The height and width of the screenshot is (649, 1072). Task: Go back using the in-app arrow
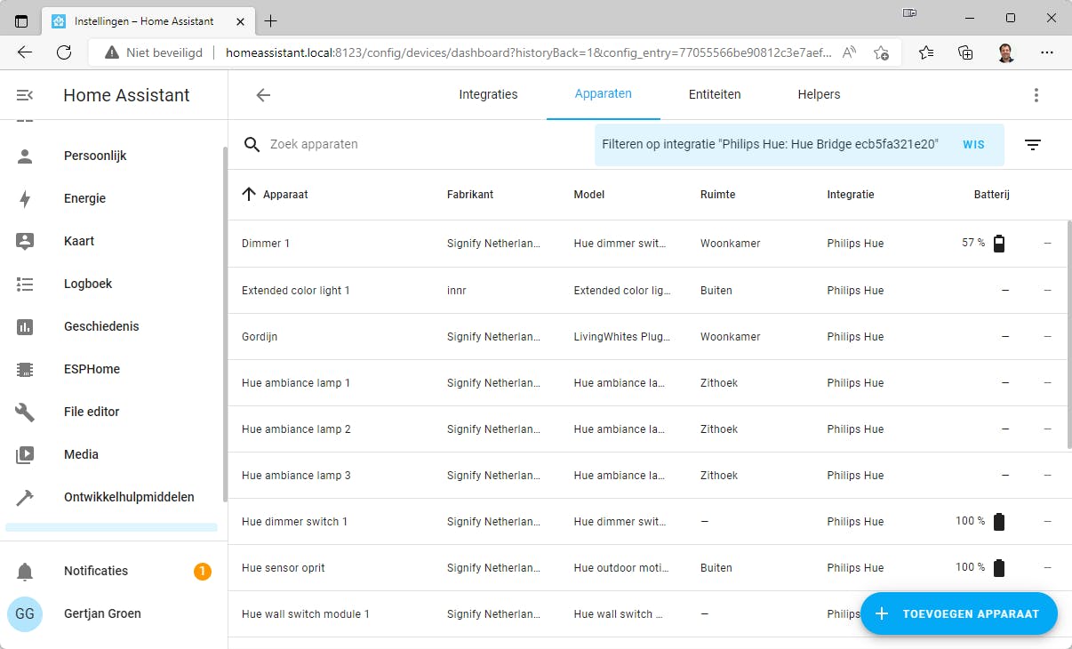point(263,95)
